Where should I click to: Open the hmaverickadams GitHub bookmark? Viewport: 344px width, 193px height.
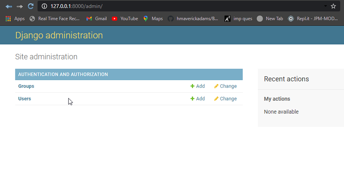(193, 19)
